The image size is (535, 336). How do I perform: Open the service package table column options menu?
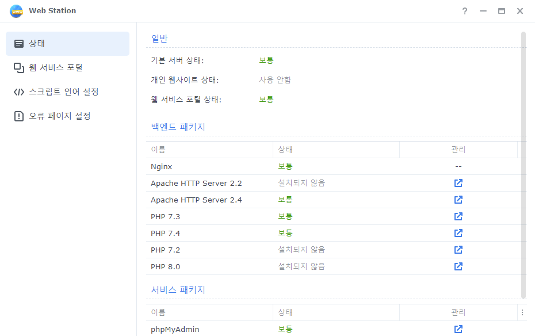click(522, 312)
